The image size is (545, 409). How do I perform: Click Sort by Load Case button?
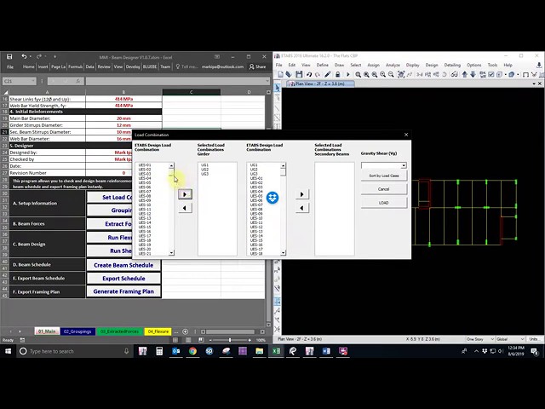(x=384, y=176)
